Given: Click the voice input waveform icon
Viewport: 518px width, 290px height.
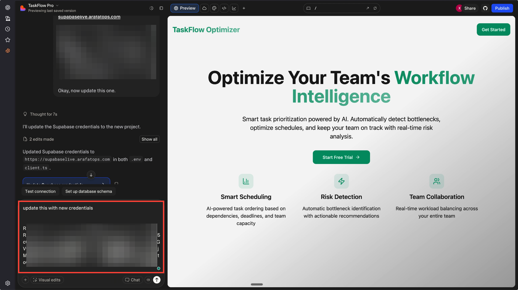Looking at the screenshot, I should pos(148,280).
